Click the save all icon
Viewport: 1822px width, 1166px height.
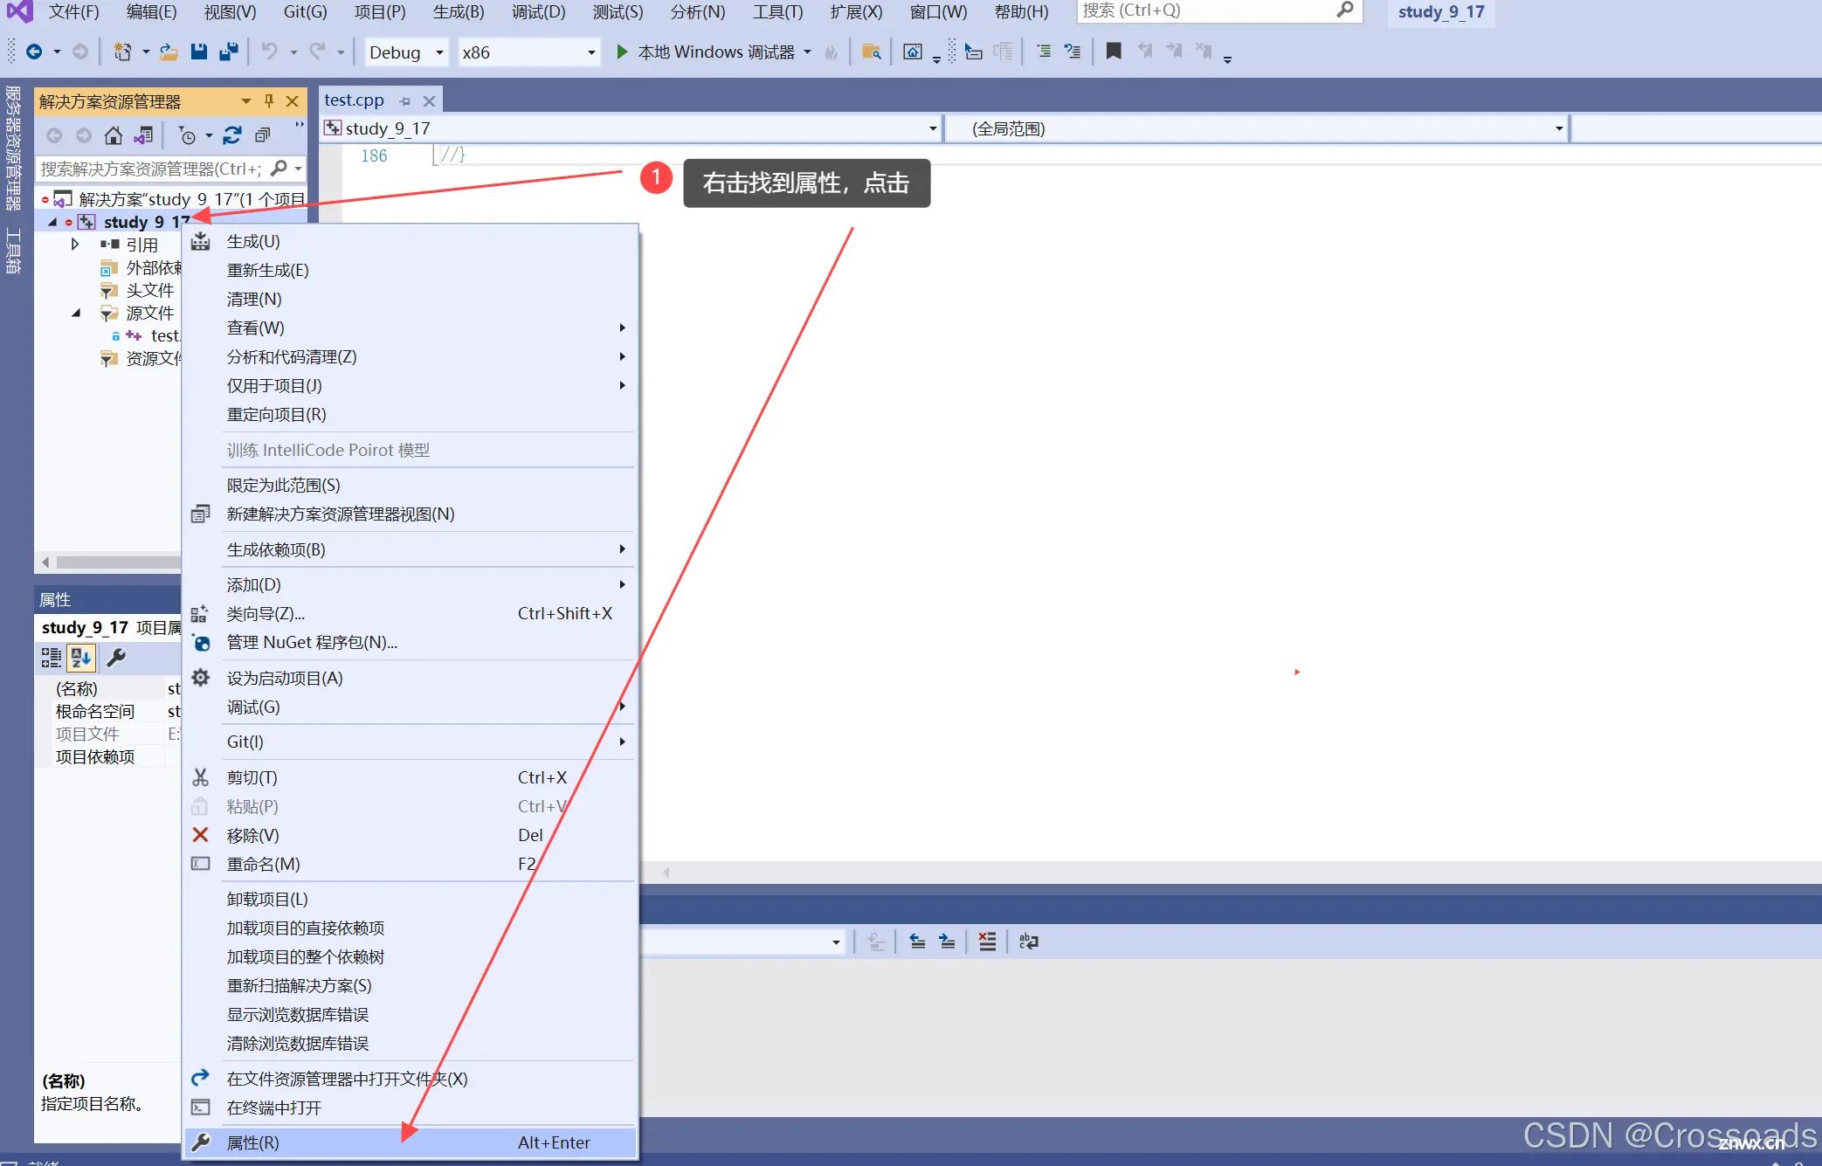tap(229, 52)
